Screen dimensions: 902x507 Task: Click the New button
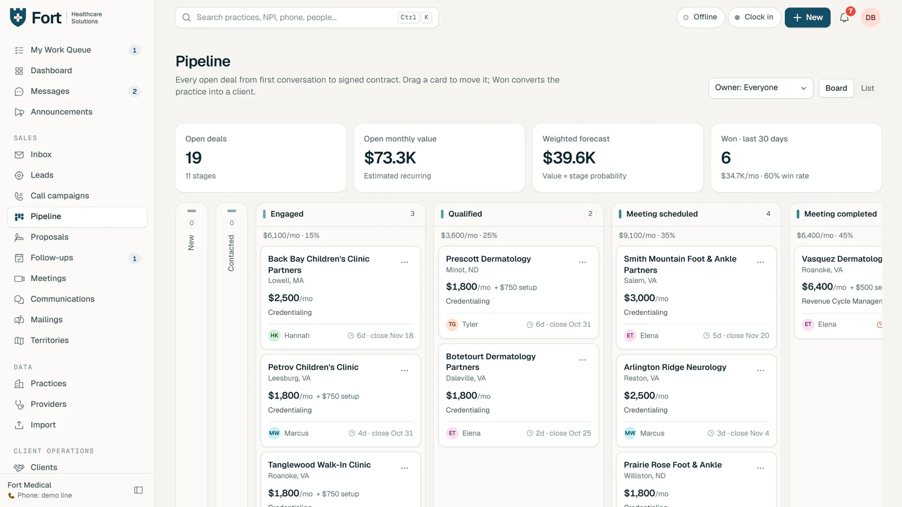point(807,17)
